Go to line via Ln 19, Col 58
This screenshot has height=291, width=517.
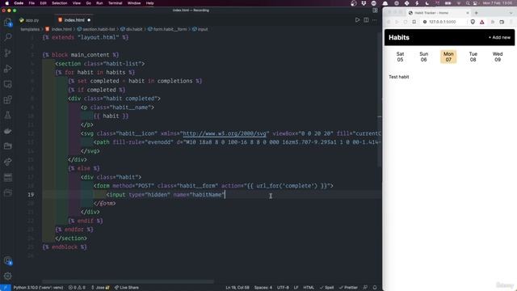point(237,288)
